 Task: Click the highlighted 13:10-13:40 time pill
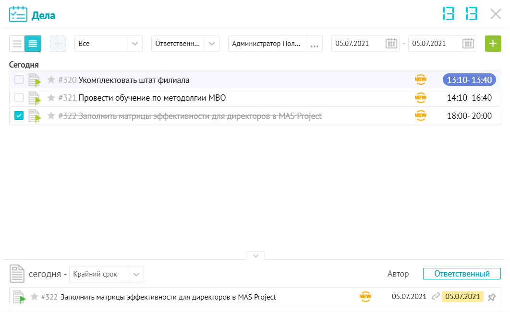(x=469, y=79)
